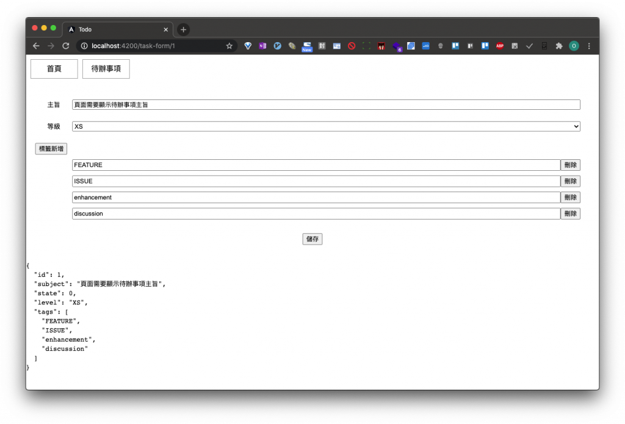This screenshot has height=424, width=625.
Task: Open the extension with the New badge
Action: (x=307, y=46)
